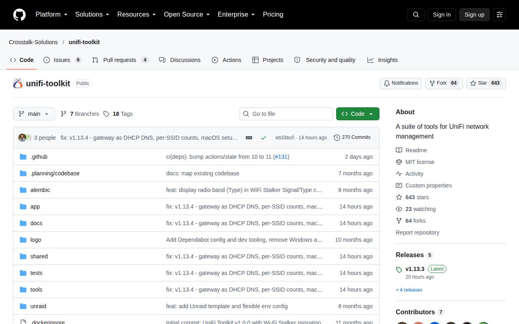
Task: Click the Sign in button
Action: point(442,15)
